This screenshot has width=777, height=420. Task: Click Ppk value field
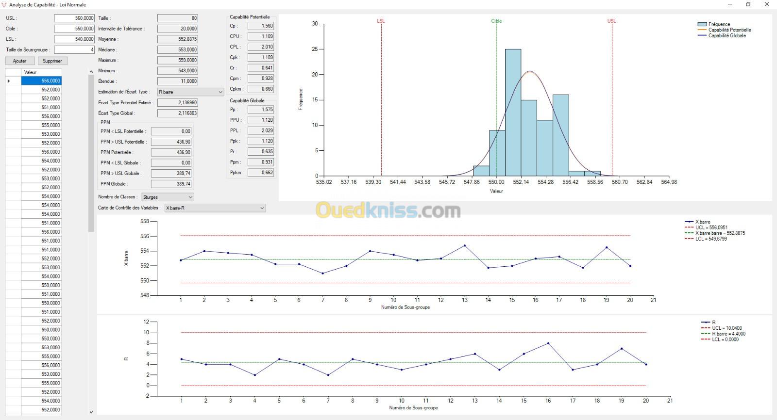click(261, 141)
